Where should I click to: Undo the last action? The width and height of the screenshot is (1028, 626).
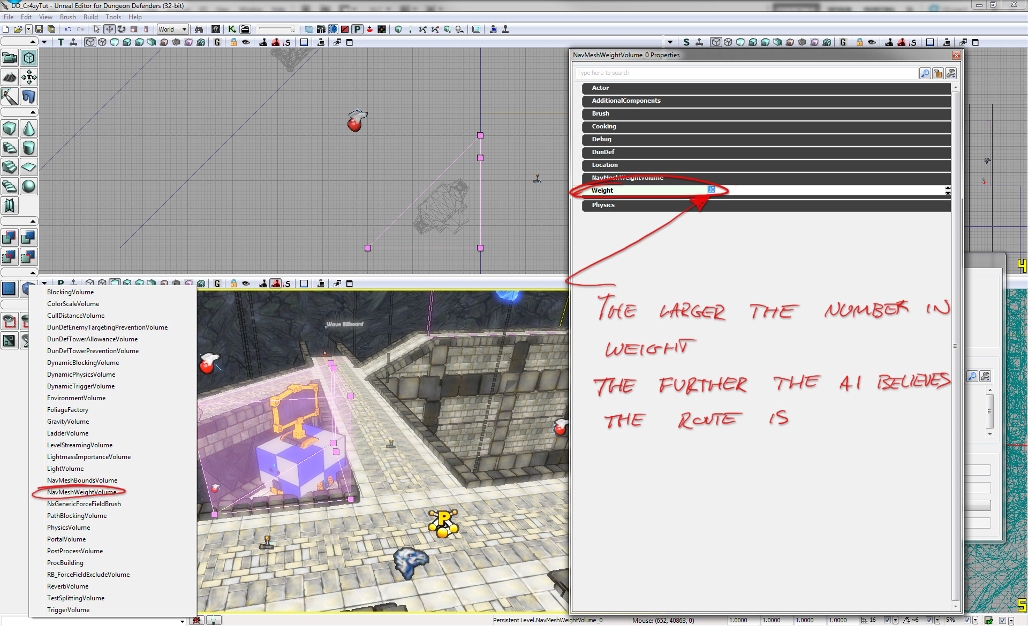[68, 29]
